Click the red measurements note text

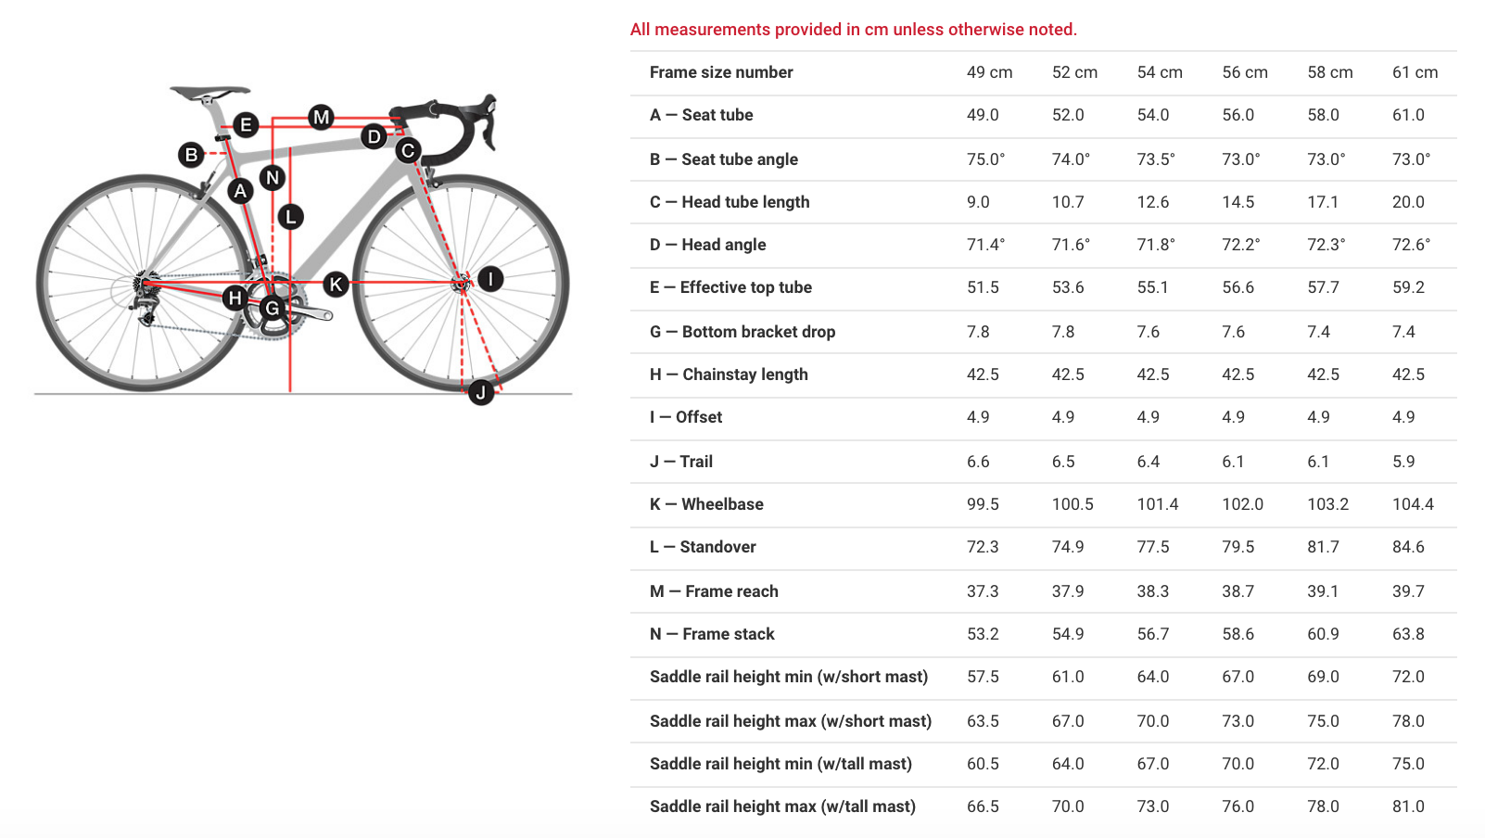[853, 30]
